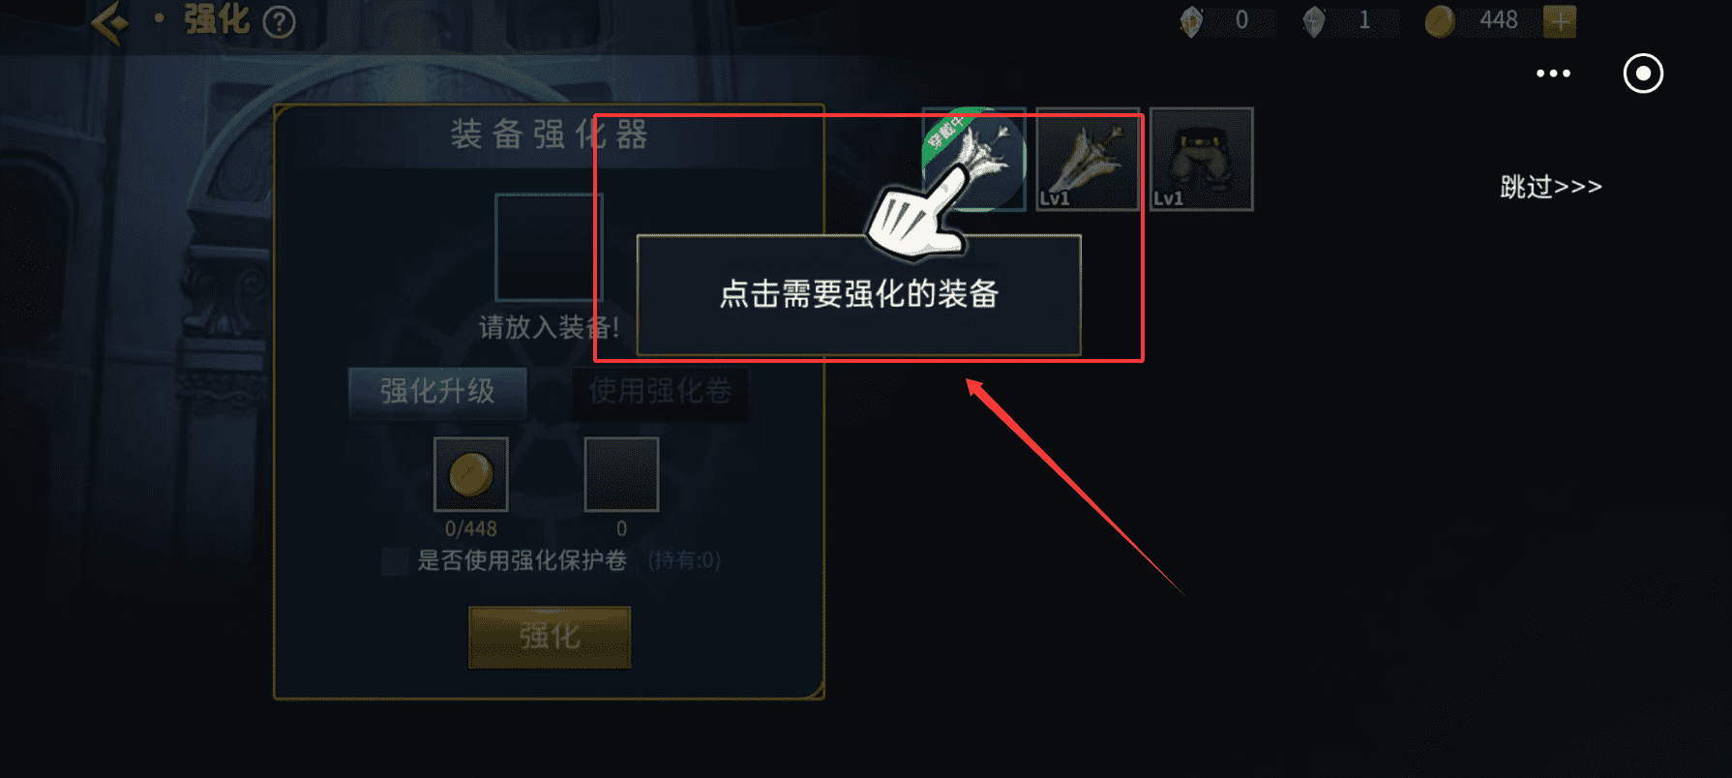Select the Lv1 pants equipment item
The height and width of the screenshot is (778, 1732).
point(1201,159)
